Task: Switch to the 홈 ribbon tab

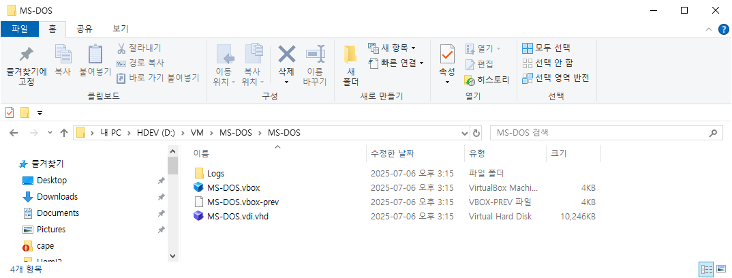Action: (52, 29)
